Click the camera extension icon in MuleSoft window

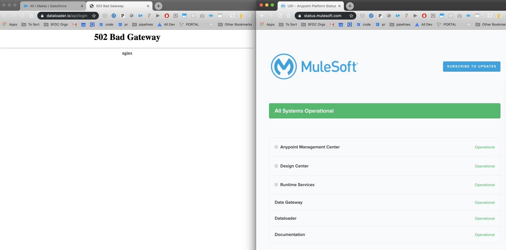tap(460, 16)
